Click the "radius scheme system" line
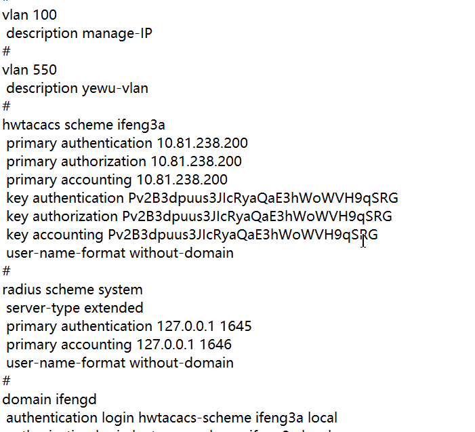This screenshot has width=475, height=432. [x=73, y=290]
